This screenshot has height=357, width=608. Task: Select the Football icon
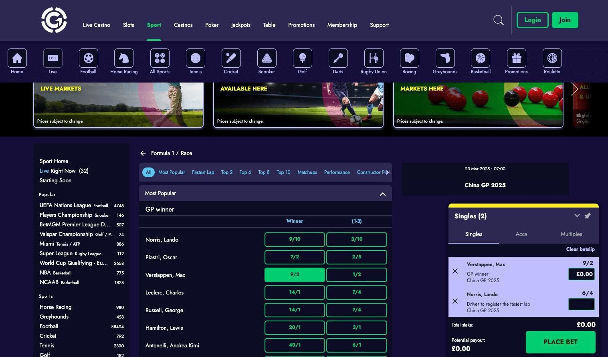coord(89,58)
